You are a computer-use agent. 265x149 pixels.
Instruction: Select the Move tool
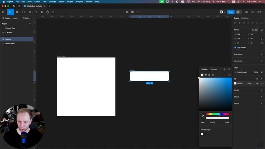[x=10, y=12]
